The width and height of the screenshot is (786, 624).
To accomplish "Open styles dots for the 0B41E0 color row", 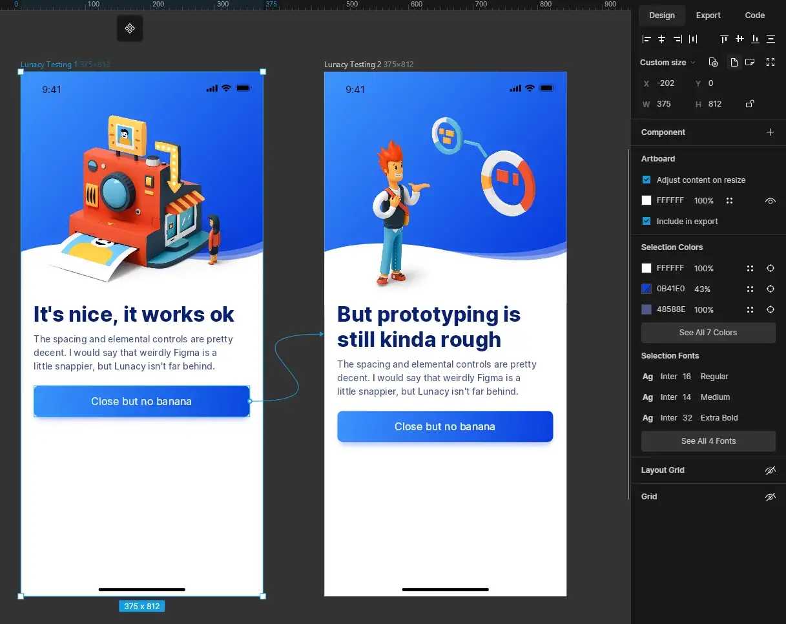I will tap(750, 289).
